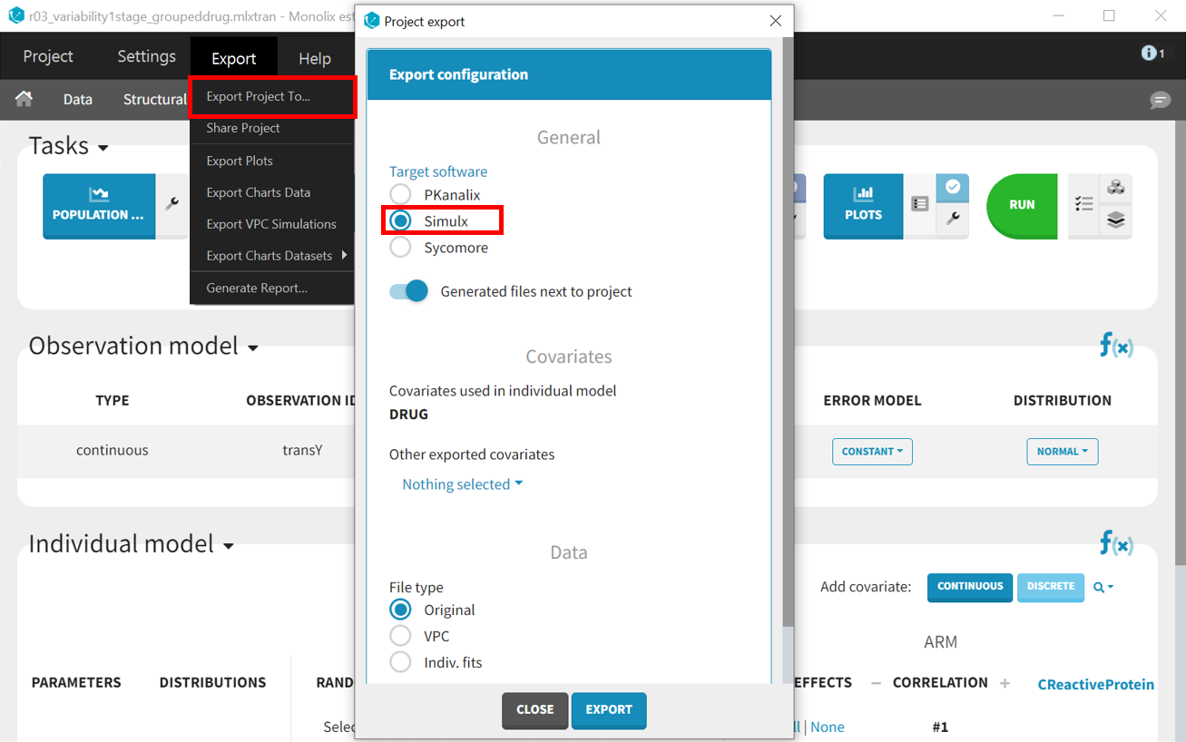Click the home icon in navigation bar
Screen dimensions: 1186x742
click(x=25, y=99)
